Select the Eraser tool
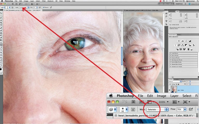The height and width of the screenshot is (124, 199). coord(1,38)
